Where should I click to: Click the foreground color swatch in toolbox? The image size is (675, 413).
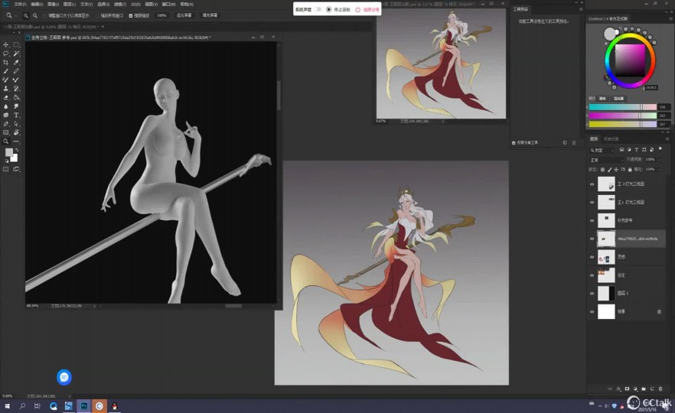click(8, 152)
